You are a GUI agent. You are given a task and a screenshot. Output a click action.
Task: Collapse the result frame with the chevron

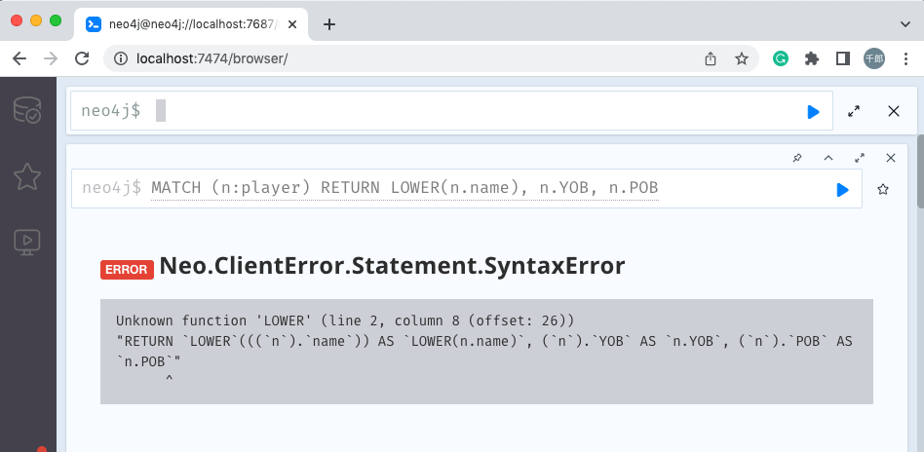coord(828,158)
